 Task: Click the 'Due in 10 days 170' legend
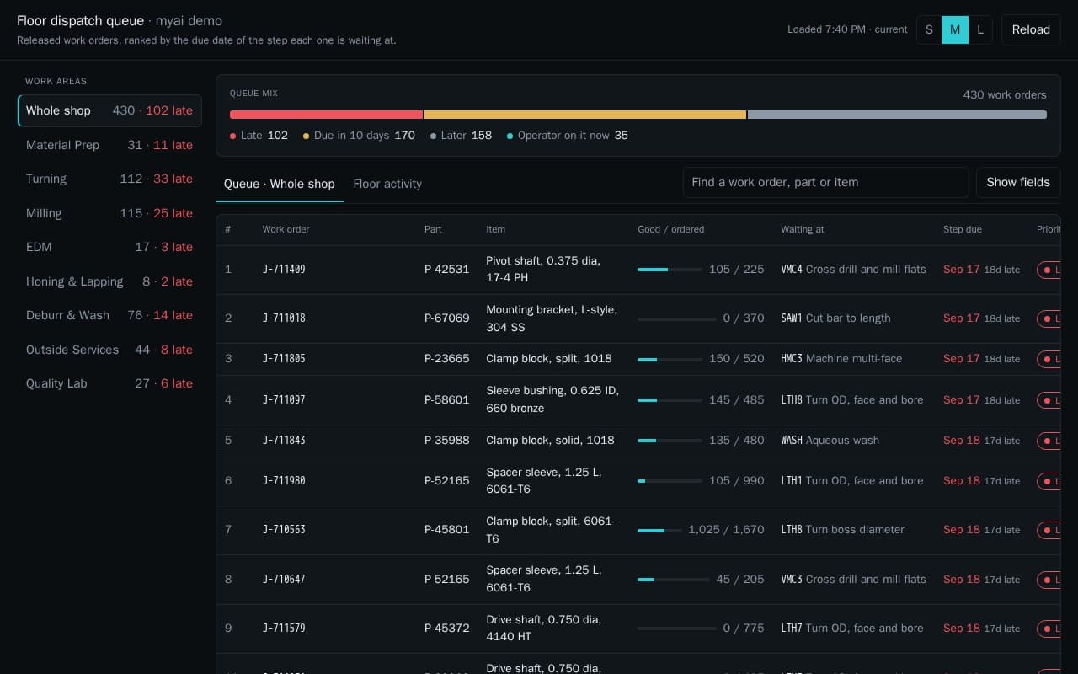coord(360,136)
